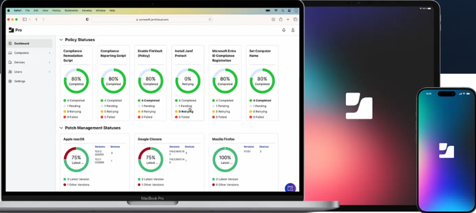This screenshot has height=213, width=476.
Task: Expand the Devices submenu chevron
Action: tap(49, 62)
